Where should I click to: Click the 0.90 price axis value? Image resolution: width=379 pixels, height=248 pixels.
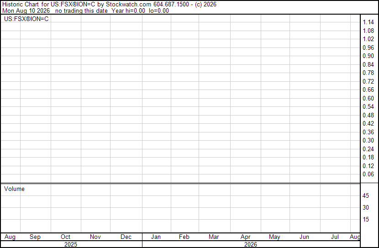click(x=368, y=56)
